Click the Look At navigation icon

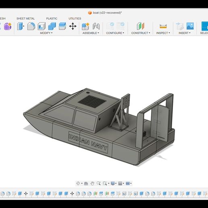tap(86, 183)
